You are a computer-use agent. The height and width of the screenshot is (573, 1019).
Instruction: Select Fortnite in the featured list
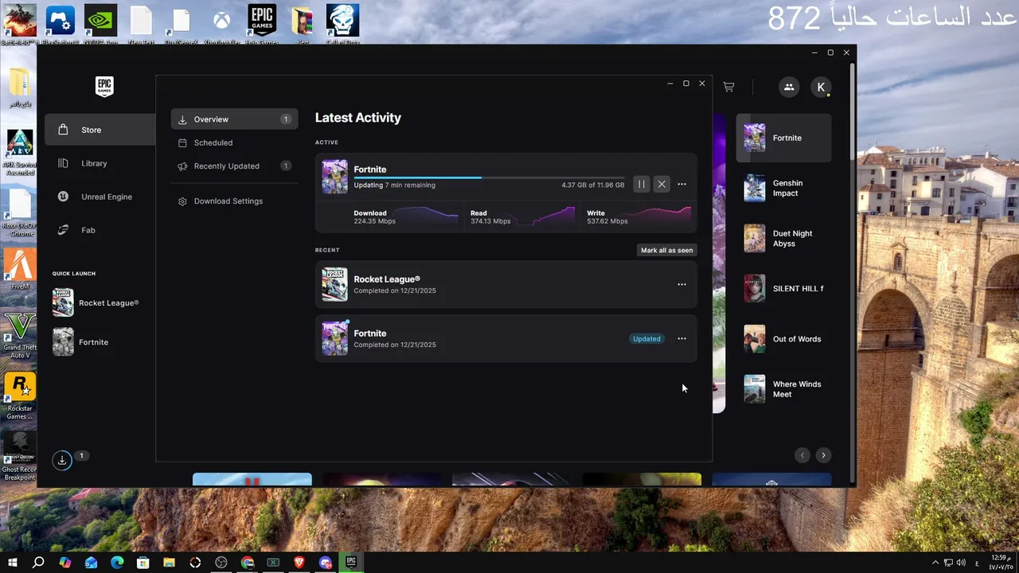[783, 138]
